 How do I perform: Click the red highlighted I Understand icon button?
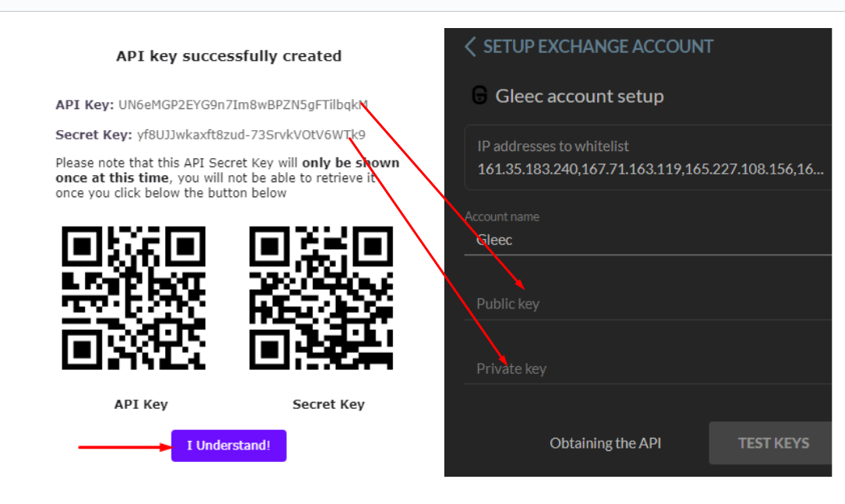point(228,446)
